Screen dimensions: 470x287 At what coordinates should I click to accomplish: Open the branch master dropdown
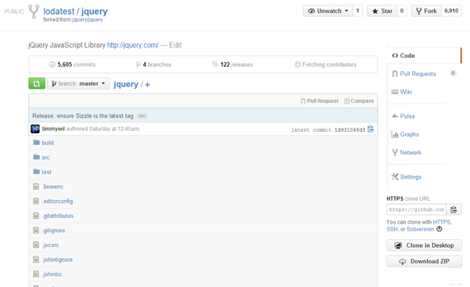[78, 83]
